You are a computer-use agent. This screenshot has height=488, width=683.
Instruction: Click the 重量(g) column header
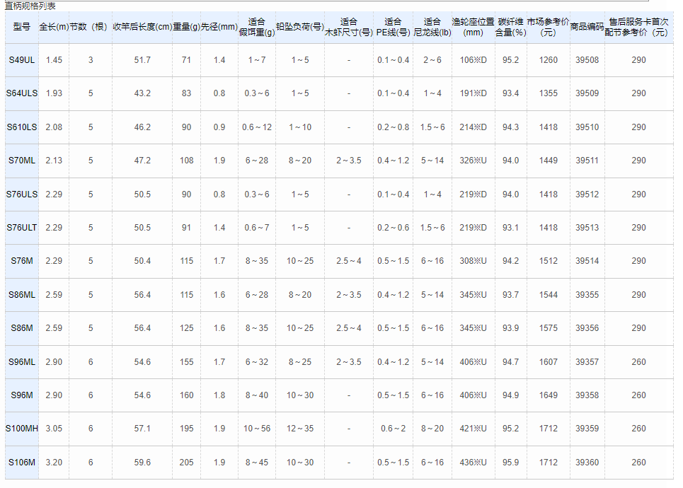(x=186, y=27)
